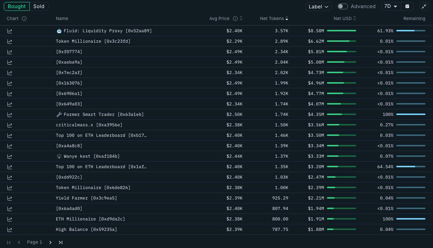
Task: Open the Token Millionaire [0x3c23fd] address link
Action: (93, 41)
